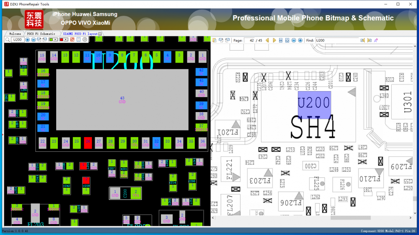
Task: Click the round reset icon on layout toolbar
Action: point(85,40)
